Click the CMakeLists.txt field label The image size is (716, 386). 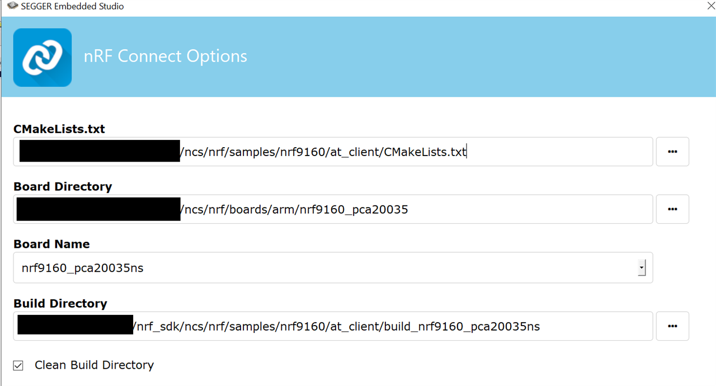[x=59, y=129]
